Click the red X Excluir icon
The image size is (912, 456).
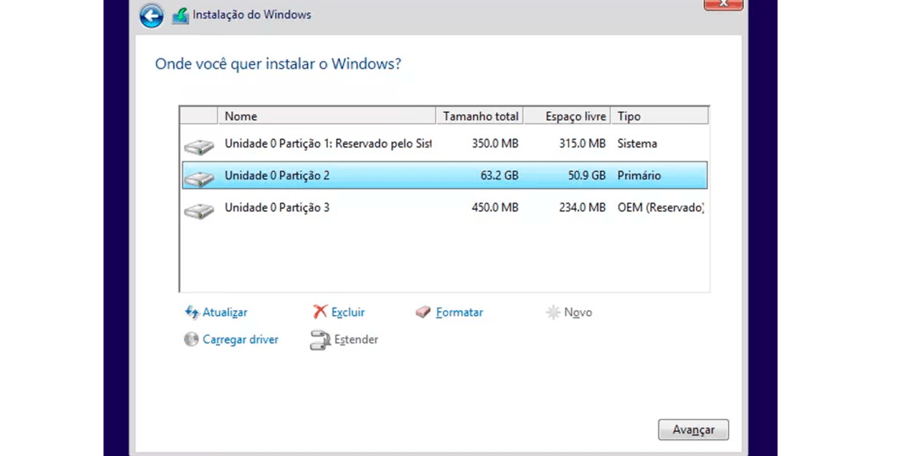tap(321, 312)
